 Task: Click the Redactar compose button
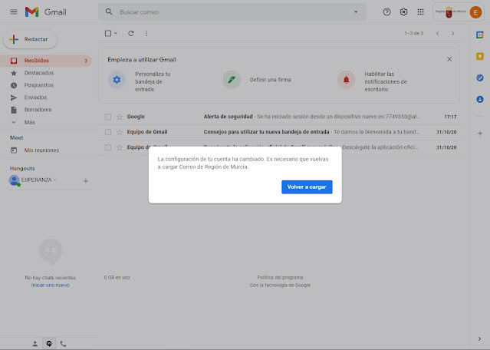pyautogui.click(x=30, y=39)
